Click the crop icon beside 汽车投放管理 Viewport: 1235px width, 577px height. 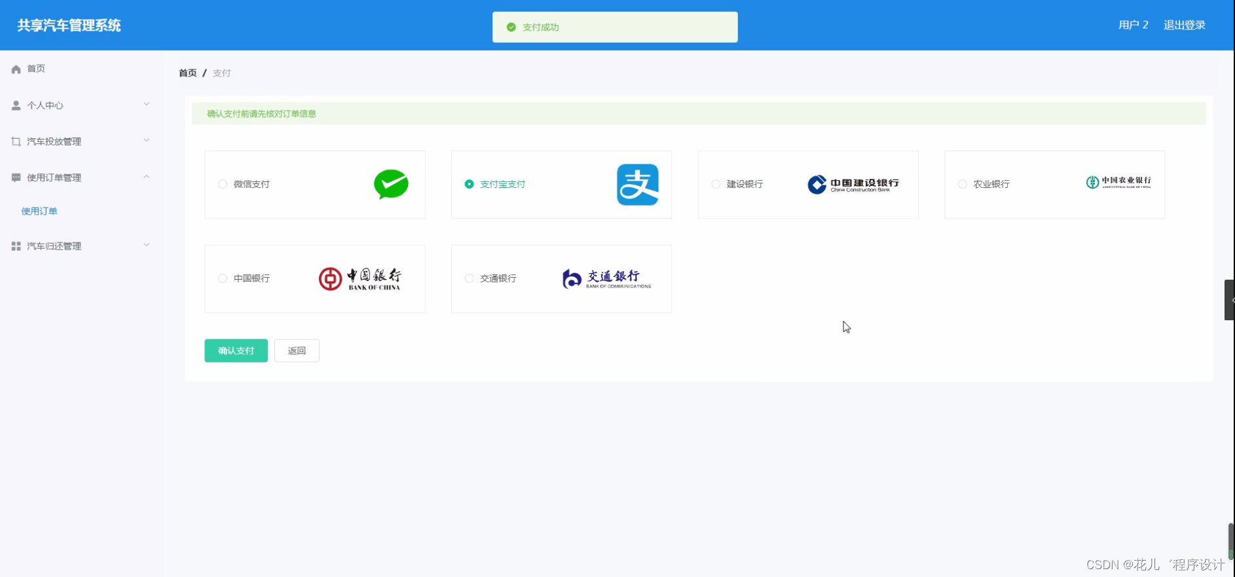16,141
